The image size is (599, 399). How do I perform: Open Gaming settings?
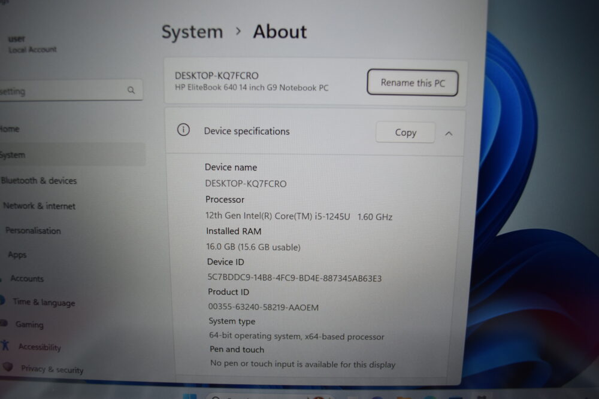[29, 325]
